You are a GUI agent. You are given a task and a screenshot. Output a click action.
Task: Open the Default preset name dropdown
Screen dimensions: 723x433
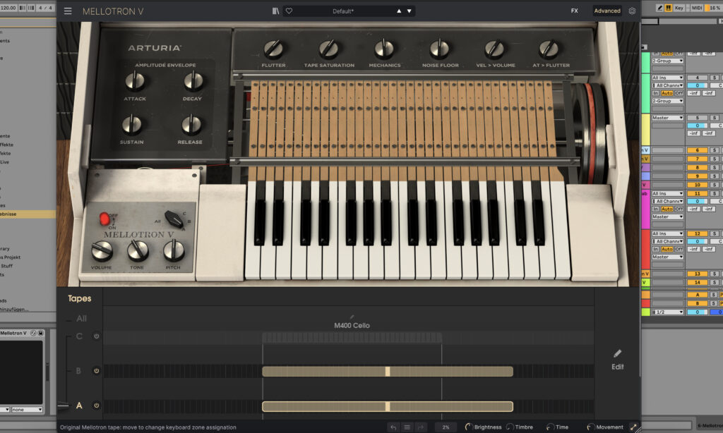(x=343, y=11)
